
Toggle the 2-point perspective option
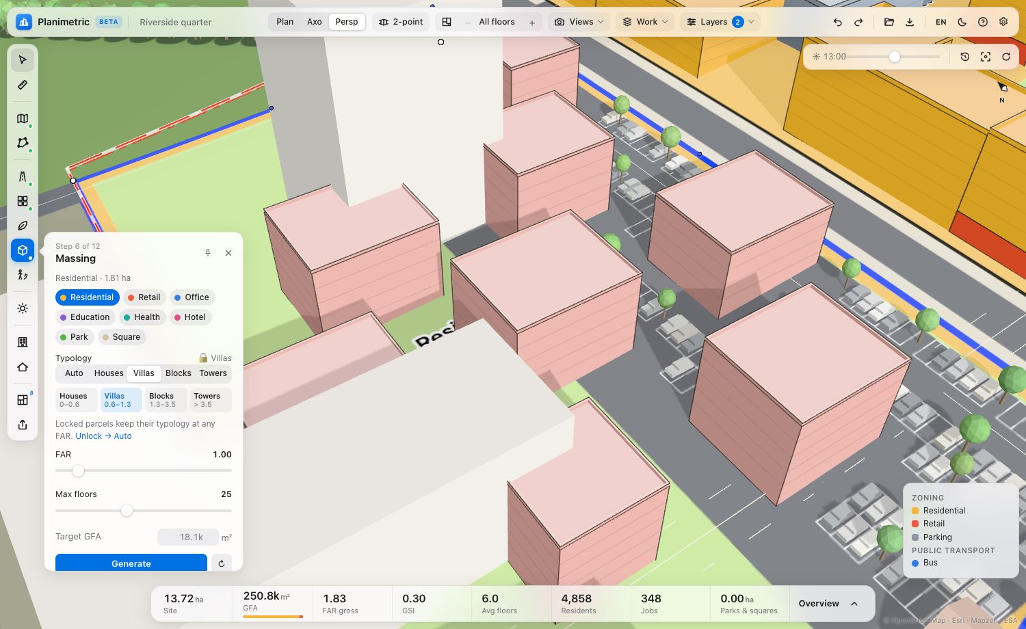pyautogui.click(x=401, y=22)
